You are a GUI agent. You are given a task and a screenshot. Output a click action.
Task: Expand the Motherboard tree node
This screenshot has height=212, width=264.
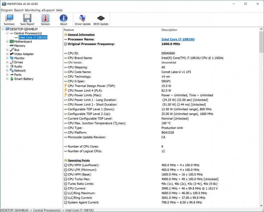(x=8, y=41)
